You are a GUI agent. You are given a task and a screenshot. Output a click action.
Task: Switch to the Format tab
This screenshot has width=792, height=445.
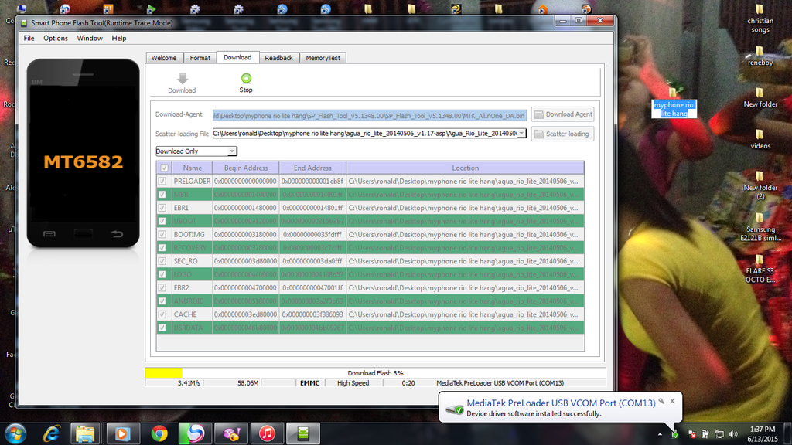200,58
